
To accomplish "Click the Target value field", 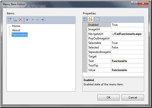I will pyautogui.click(x=127, y=56).
